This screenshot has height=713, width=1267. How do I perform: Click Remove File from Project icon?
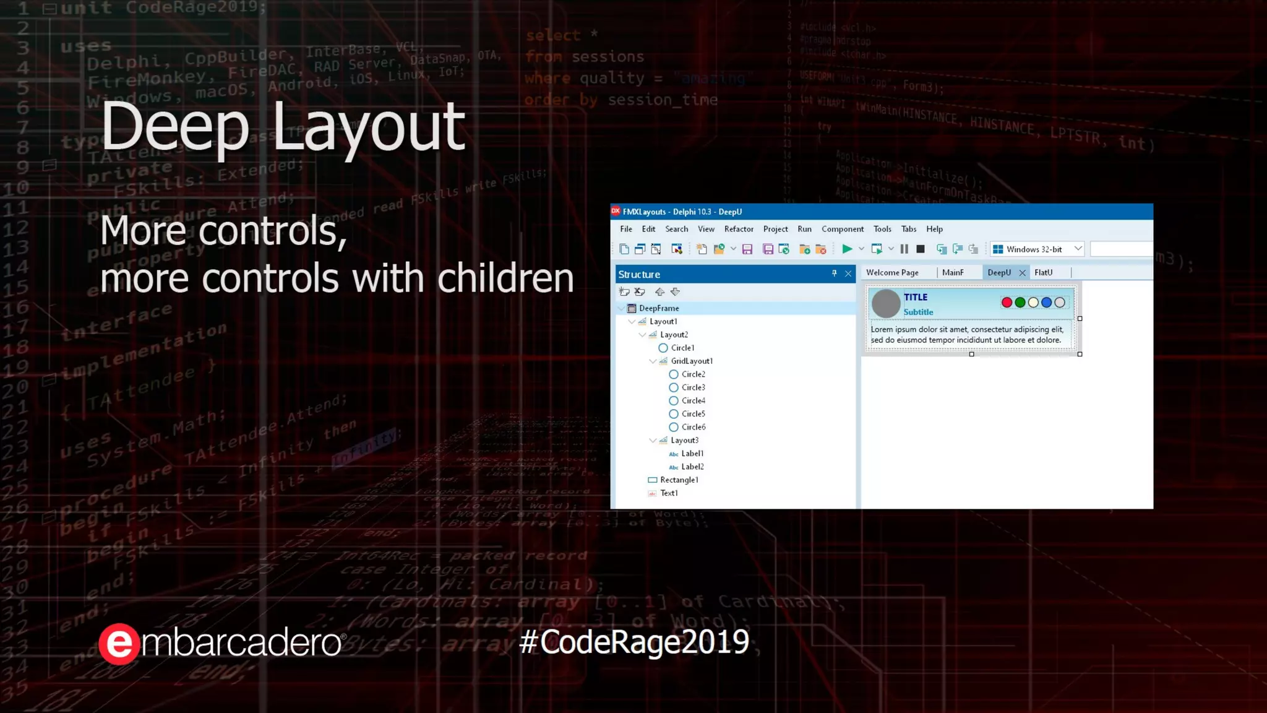(821, 249)
